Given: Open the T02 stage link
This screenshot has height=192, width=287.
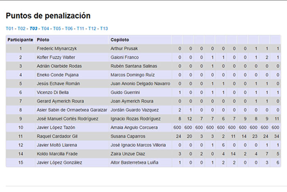Looking at the screenshot, I should tap(22, 29).
